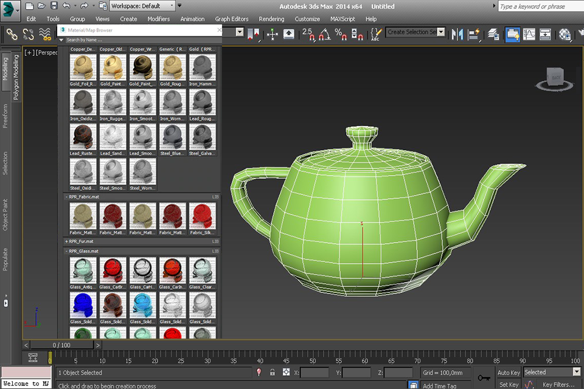
Task: Click the Select and Link chain icon
Action: click(x=12, y=34)
